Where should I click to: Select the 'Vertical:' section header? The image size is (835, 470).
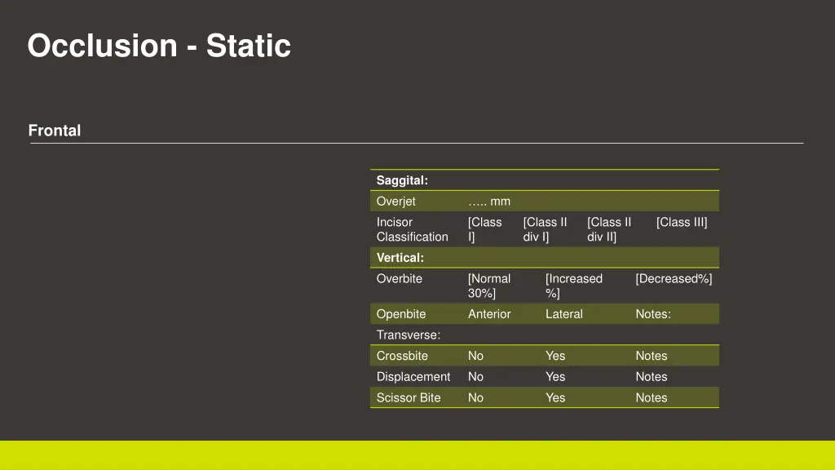tap(400, 257)
